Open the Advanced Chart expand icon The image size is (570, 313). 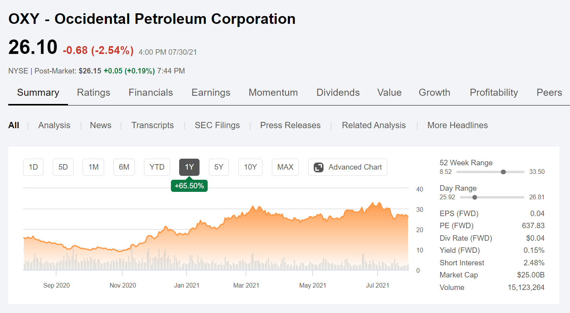point(319,167)
